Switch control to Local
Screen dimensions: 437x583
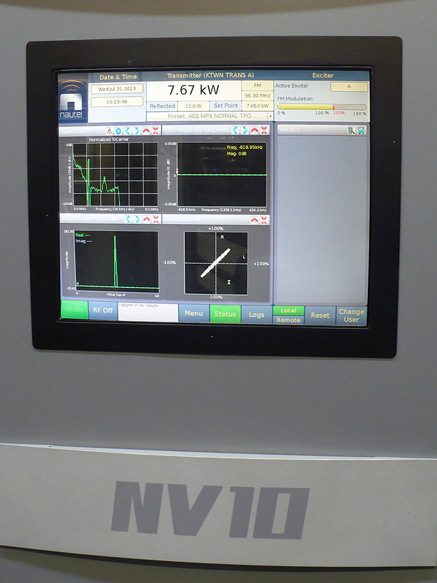tap(288, 310)
